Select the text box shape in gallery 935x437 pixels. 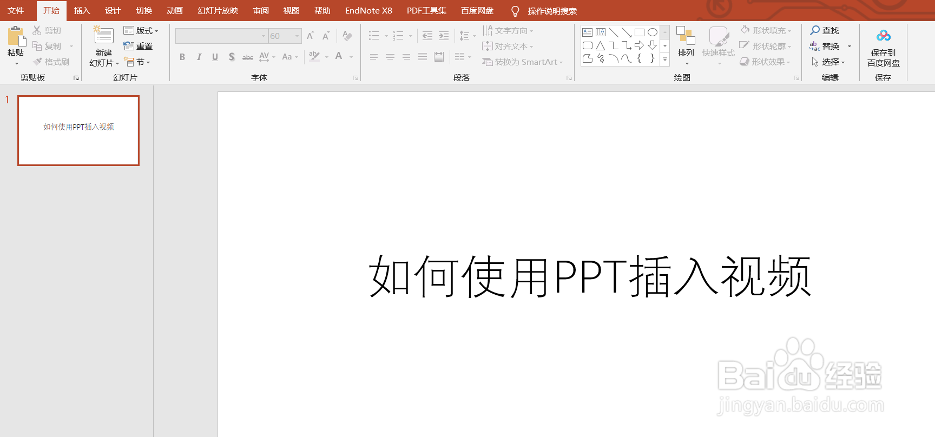click(x=588, y=32)
